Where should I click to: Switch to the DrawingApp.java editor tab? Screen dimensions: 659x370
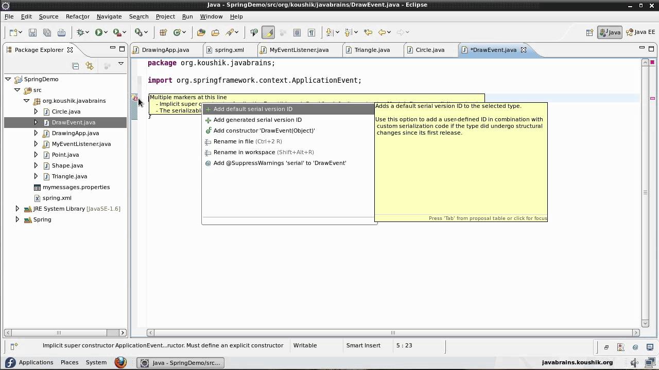pyautogui.click(x=165, y=50)
